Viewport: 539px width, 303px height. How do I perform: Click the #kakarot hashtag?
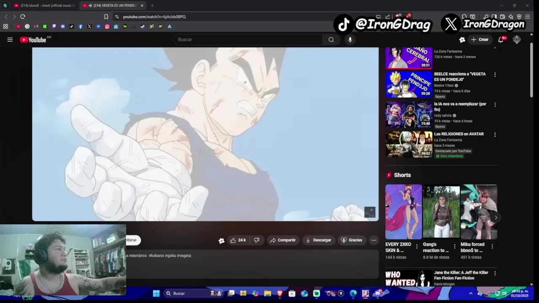point(156,255)
